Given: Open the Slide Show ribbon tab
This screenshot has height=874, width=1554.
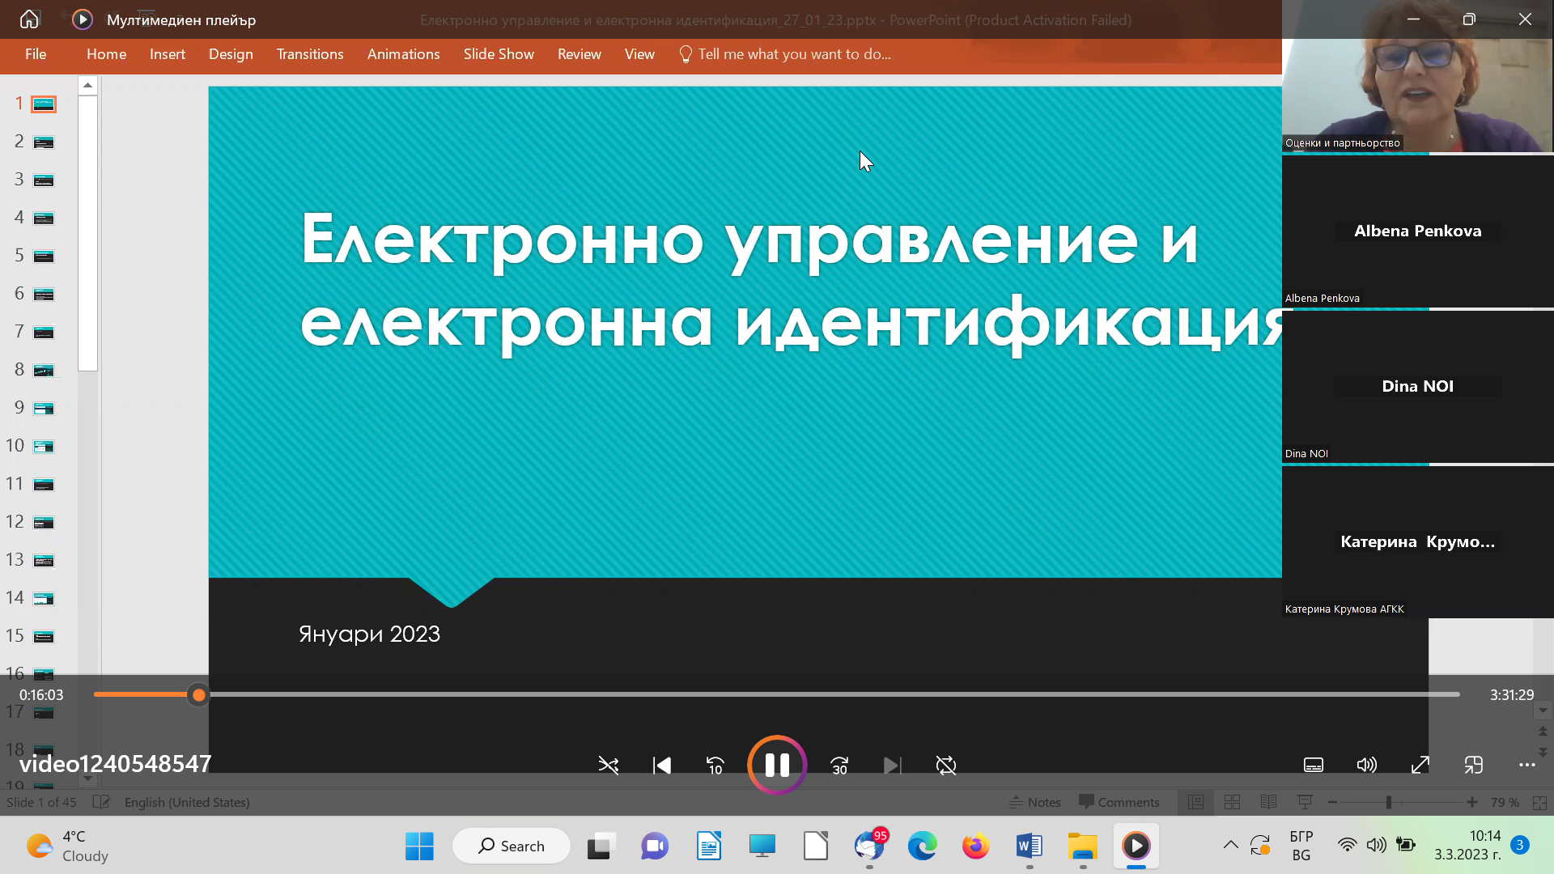Looking at the screenshot, I should coord(499,54).
